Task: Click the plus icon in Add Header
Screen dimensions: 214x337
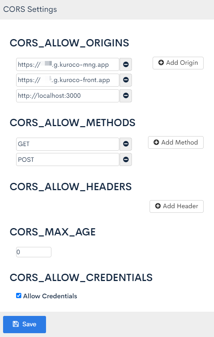Action: pos(158,206)
